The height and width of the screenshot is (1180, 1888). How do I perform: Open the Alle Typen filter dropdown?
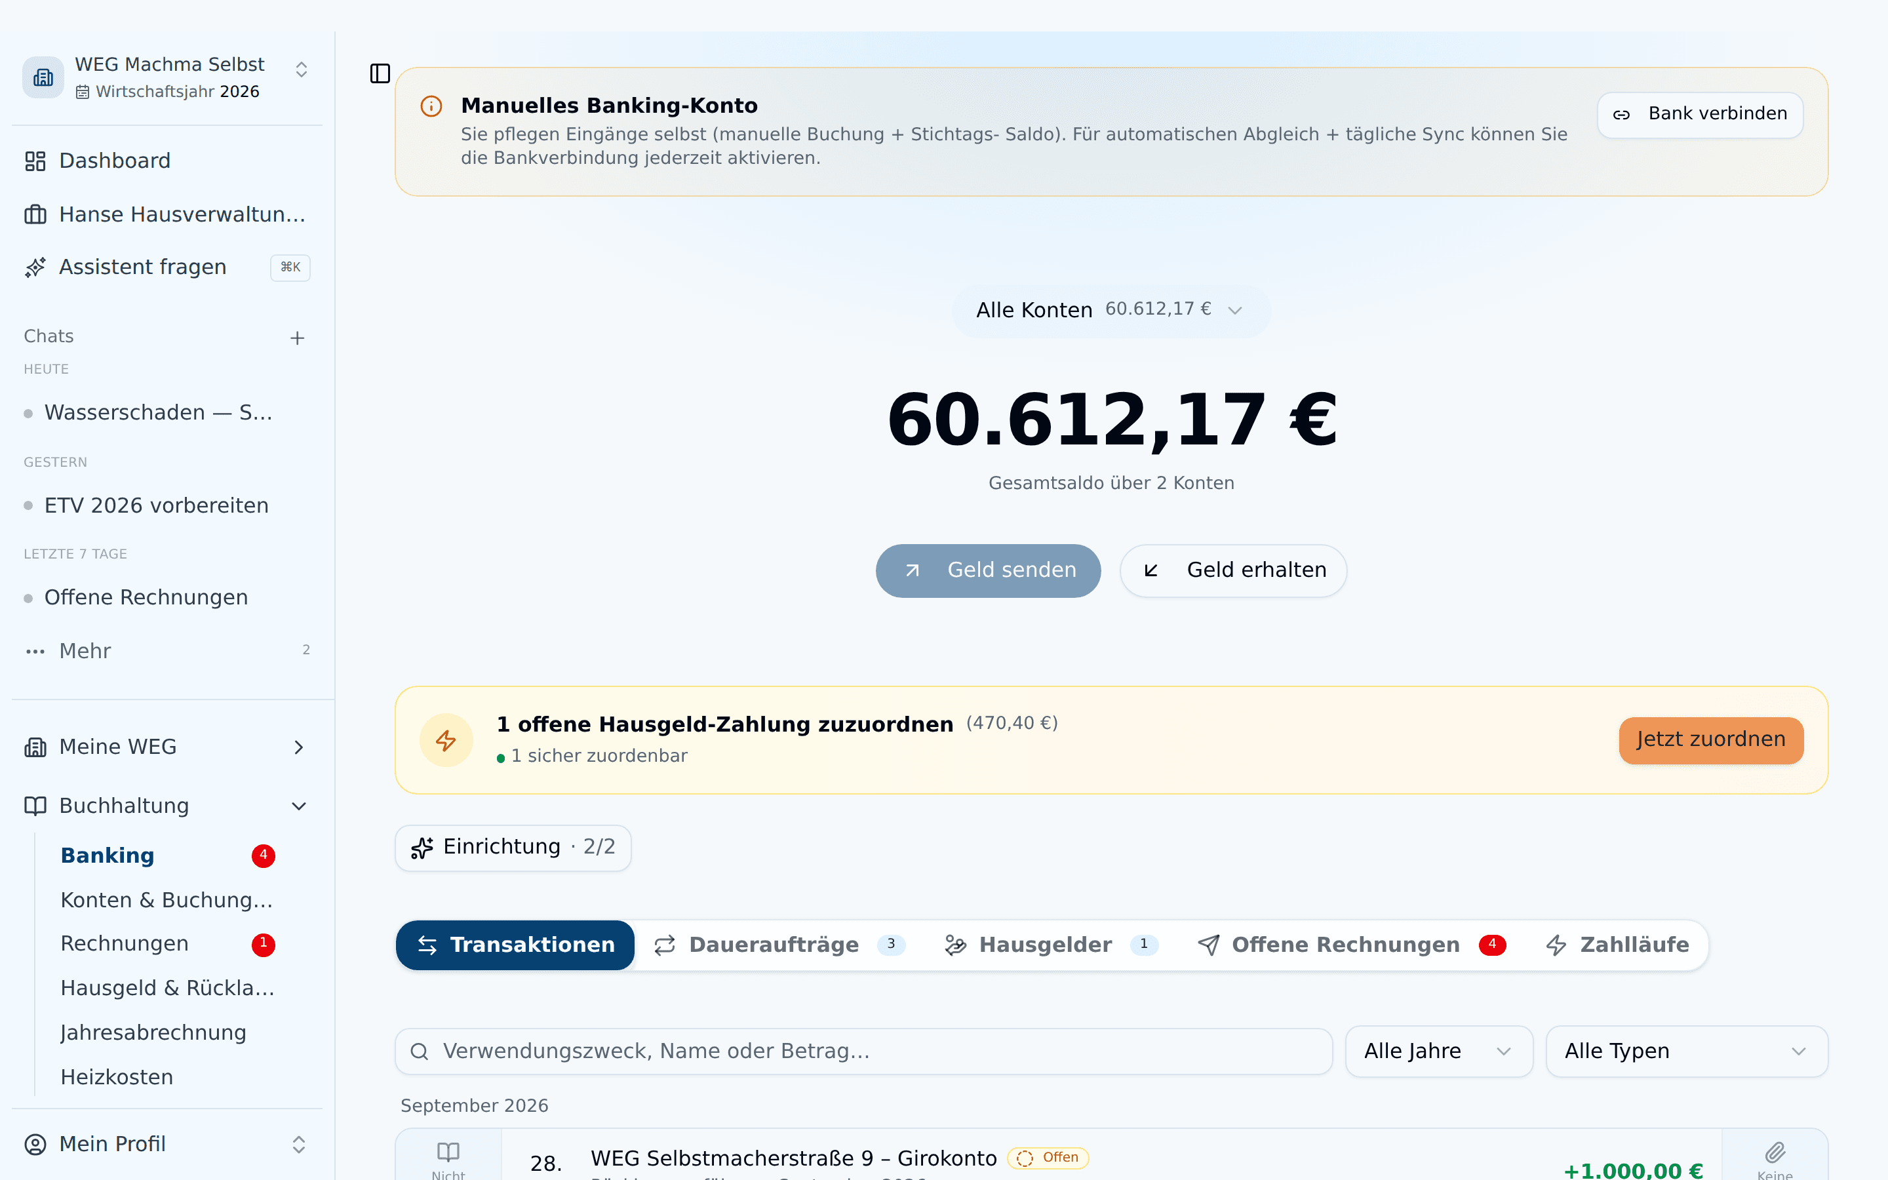point(1687,1052)
